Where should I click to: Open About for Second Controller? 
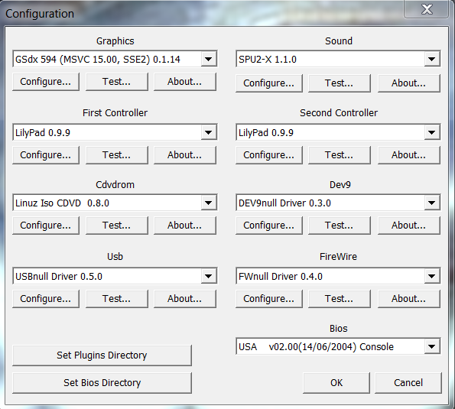(408, 155)
